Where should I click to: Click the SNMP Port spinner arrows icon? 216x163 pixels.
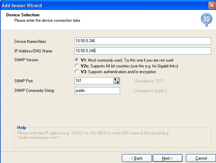[117, 81]
